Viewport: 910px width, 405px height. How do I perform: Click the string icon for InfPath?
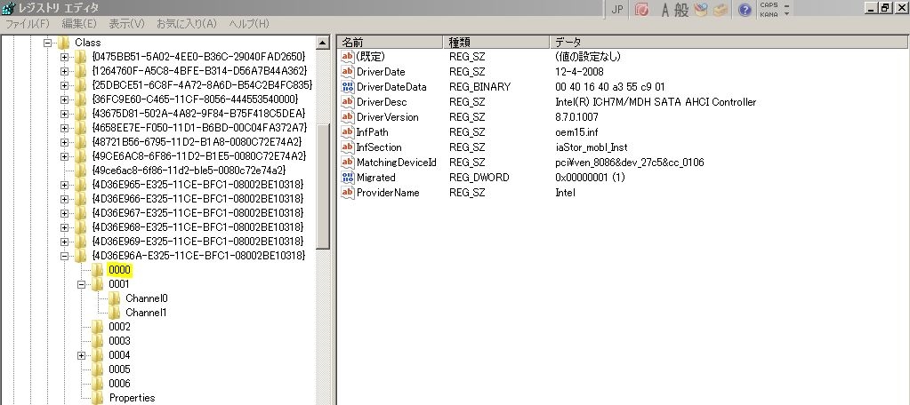tap(347, 131)
